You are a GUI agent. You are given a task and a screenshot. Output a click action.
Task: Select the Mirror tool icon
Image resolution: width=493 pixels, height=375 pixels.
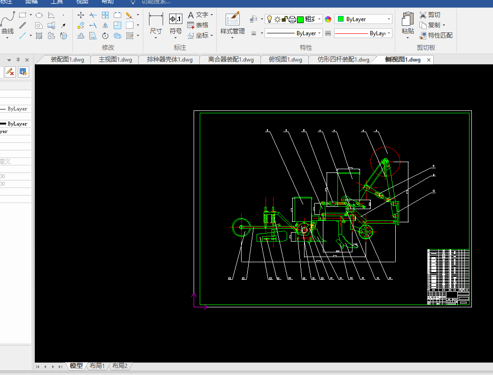pos(105,25)
